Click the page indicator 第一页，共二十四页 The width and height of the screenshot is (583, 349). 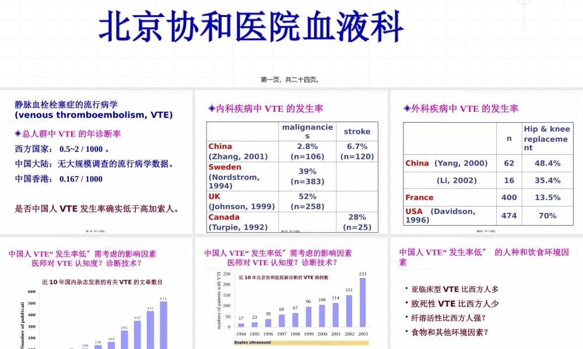click(x=291, y=80)
